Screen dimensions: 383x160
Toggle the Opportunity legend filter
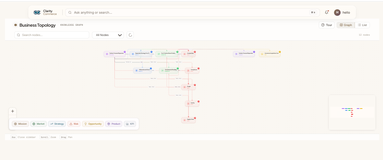point(93,124)
